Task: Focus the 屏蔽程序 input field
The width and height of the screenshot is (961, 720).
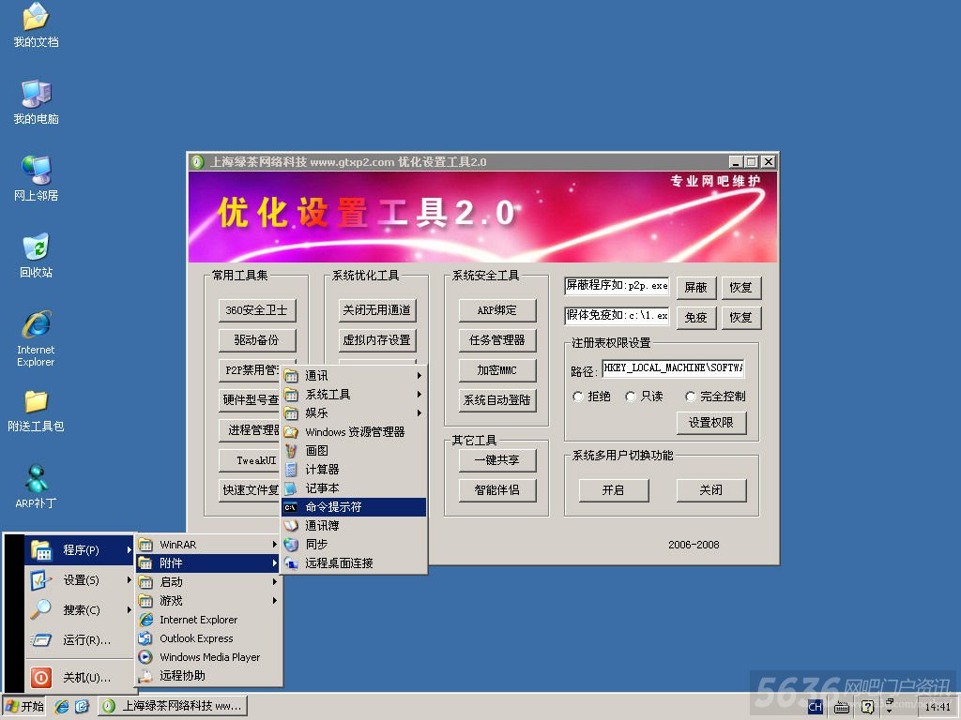Action: pos(617,286)
